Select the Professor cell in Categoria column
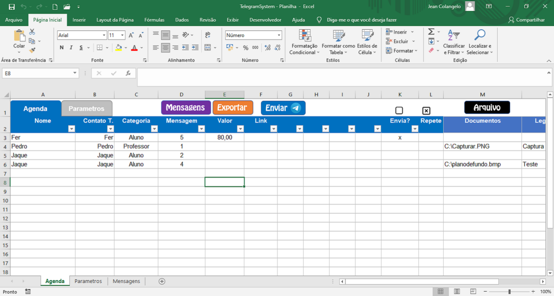 coord(136,146)
